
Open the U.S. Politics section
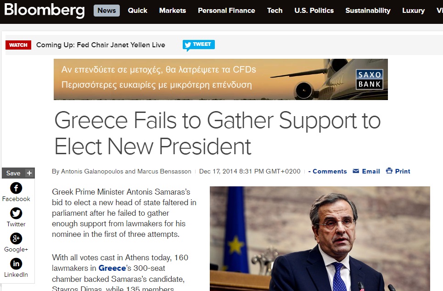(314, 11)
